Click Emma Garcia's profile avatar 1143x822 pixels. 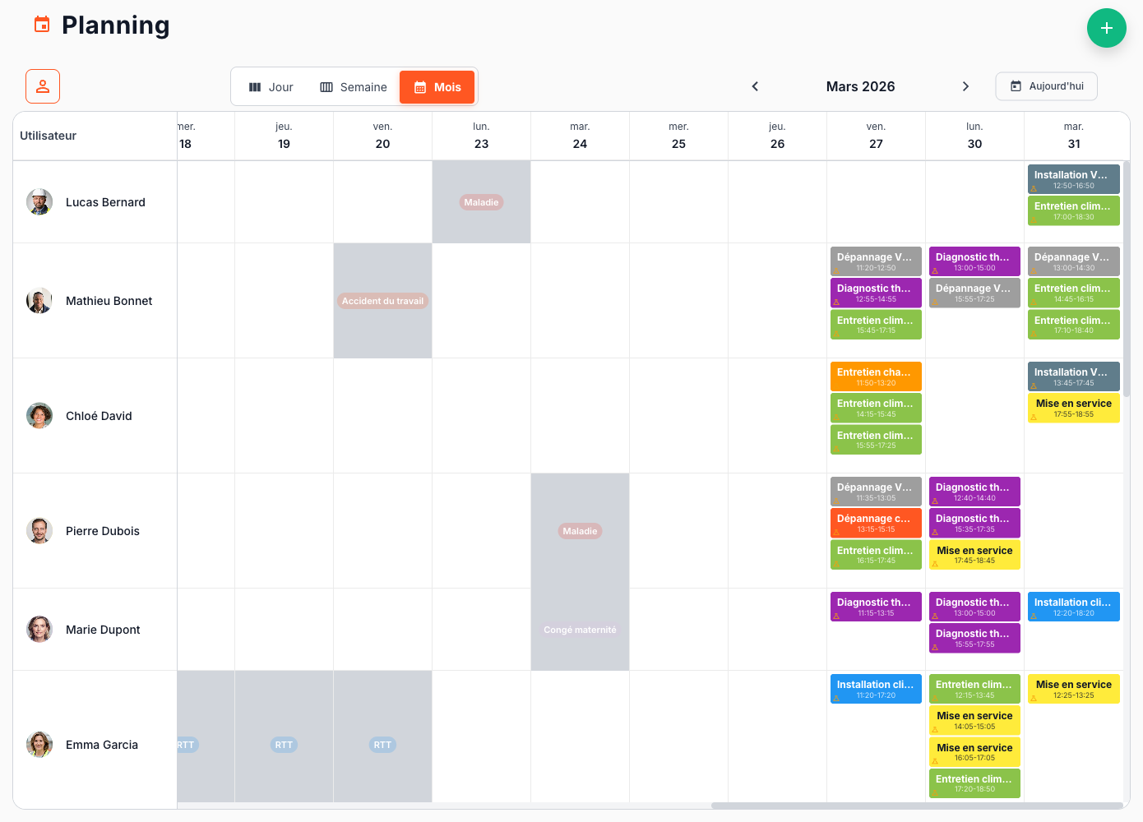39,745
